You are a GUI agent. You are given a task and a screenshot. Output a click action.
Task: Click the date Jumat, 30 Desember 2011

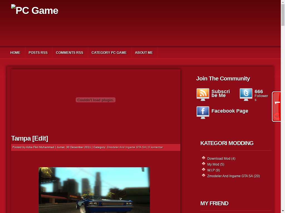[x=74, y=147]
